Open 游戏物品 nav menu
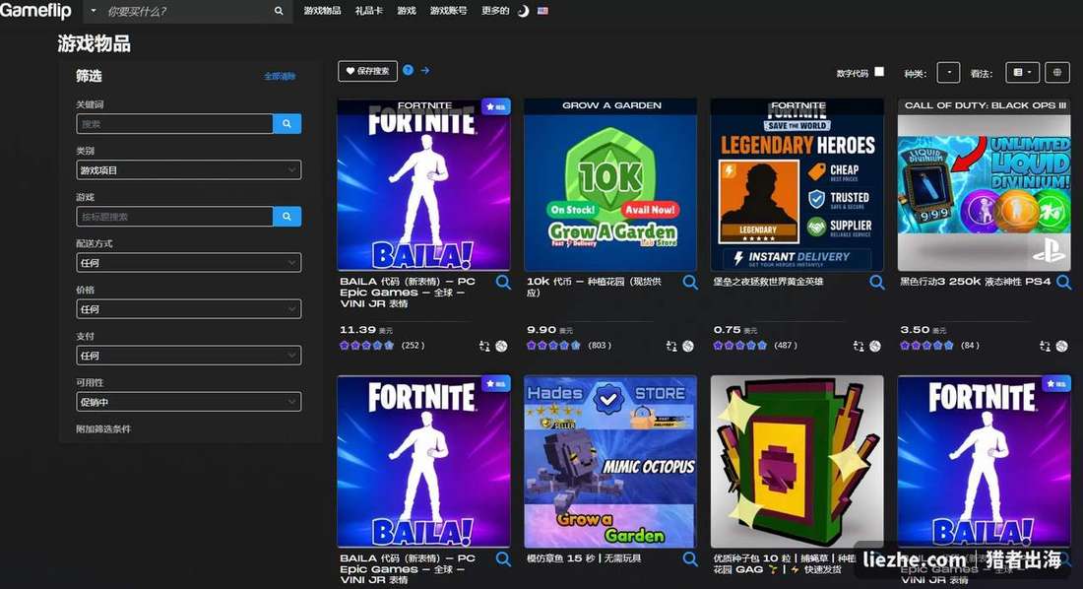Screen dimensions: 1083x589 [x=322, y=11]
